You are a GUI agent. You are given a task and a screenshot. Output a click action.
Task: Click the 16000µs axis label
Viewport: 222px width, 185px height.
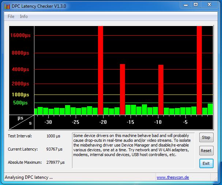20,35
